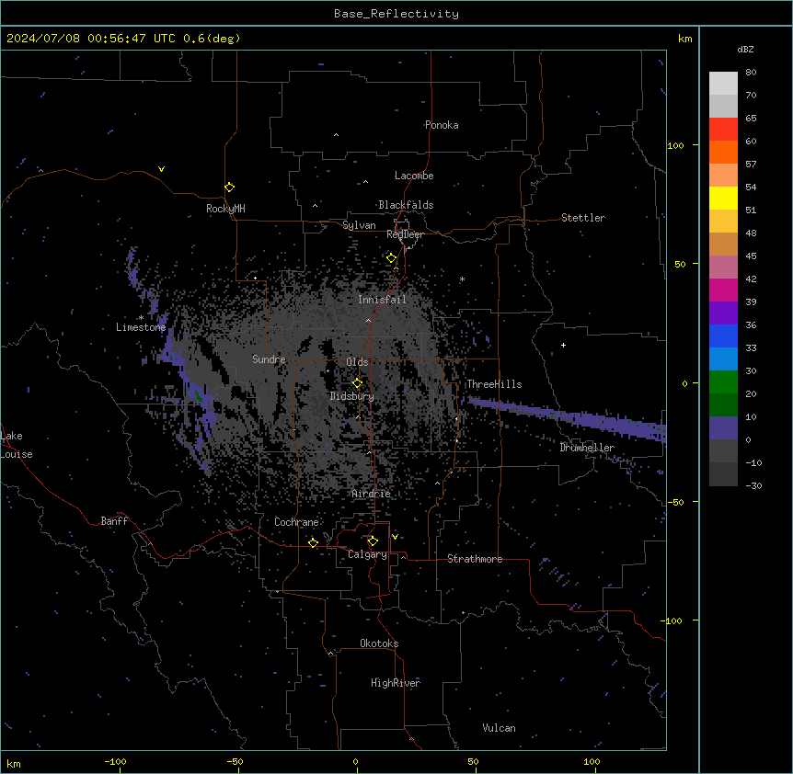Viewport: 793px width, 774px height.
Task: Click the magenta 42 dBZ legend swatch
Action: point(723,290)
